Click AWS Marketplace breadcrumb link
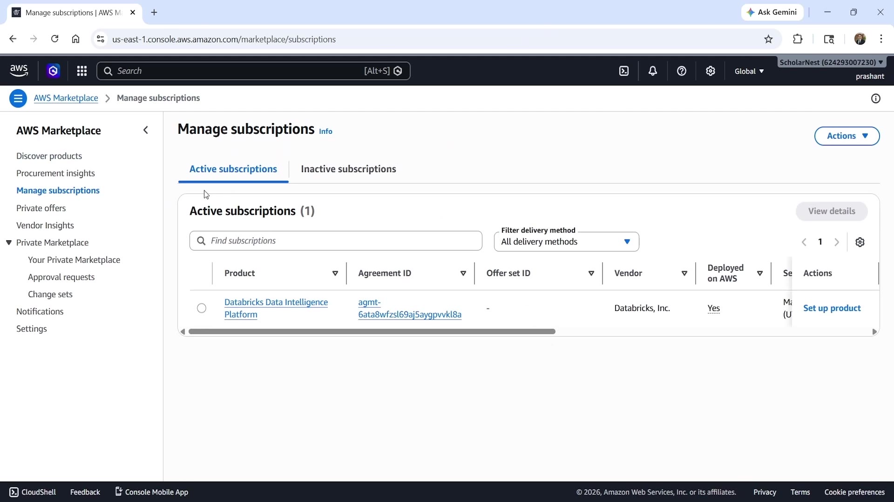894x502 pixels. 66,98
